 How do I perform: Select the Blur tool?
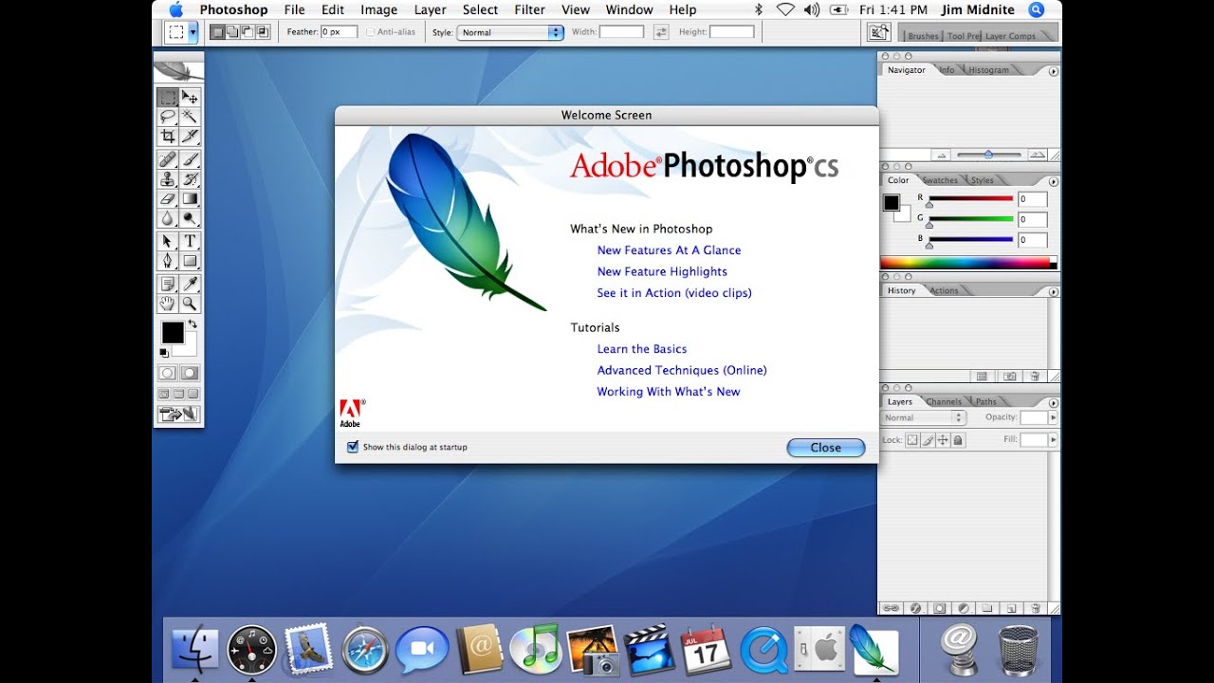pos(168,218)
